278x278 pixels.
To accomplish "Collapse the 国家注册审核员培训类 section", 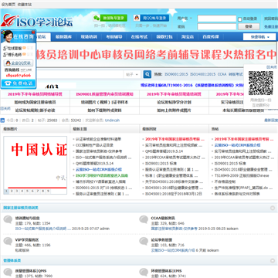I will coord(273,208).
